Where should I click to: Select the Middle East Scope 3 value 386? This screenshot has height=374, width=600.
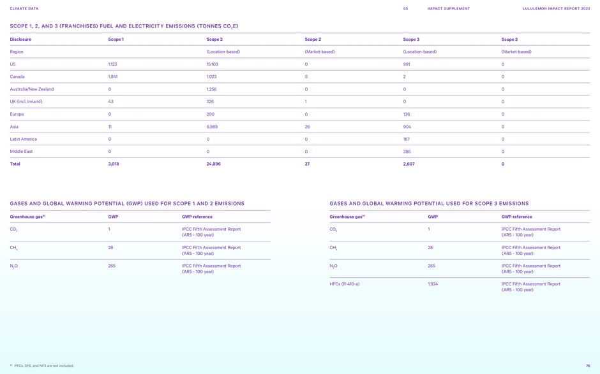click(x=407, y=152)
